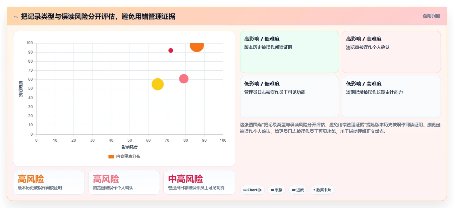Select the 低影响 / 低难度 quadrant card
Image resolution: width=454 pixels, height=208 pixels.
[289, 97]
